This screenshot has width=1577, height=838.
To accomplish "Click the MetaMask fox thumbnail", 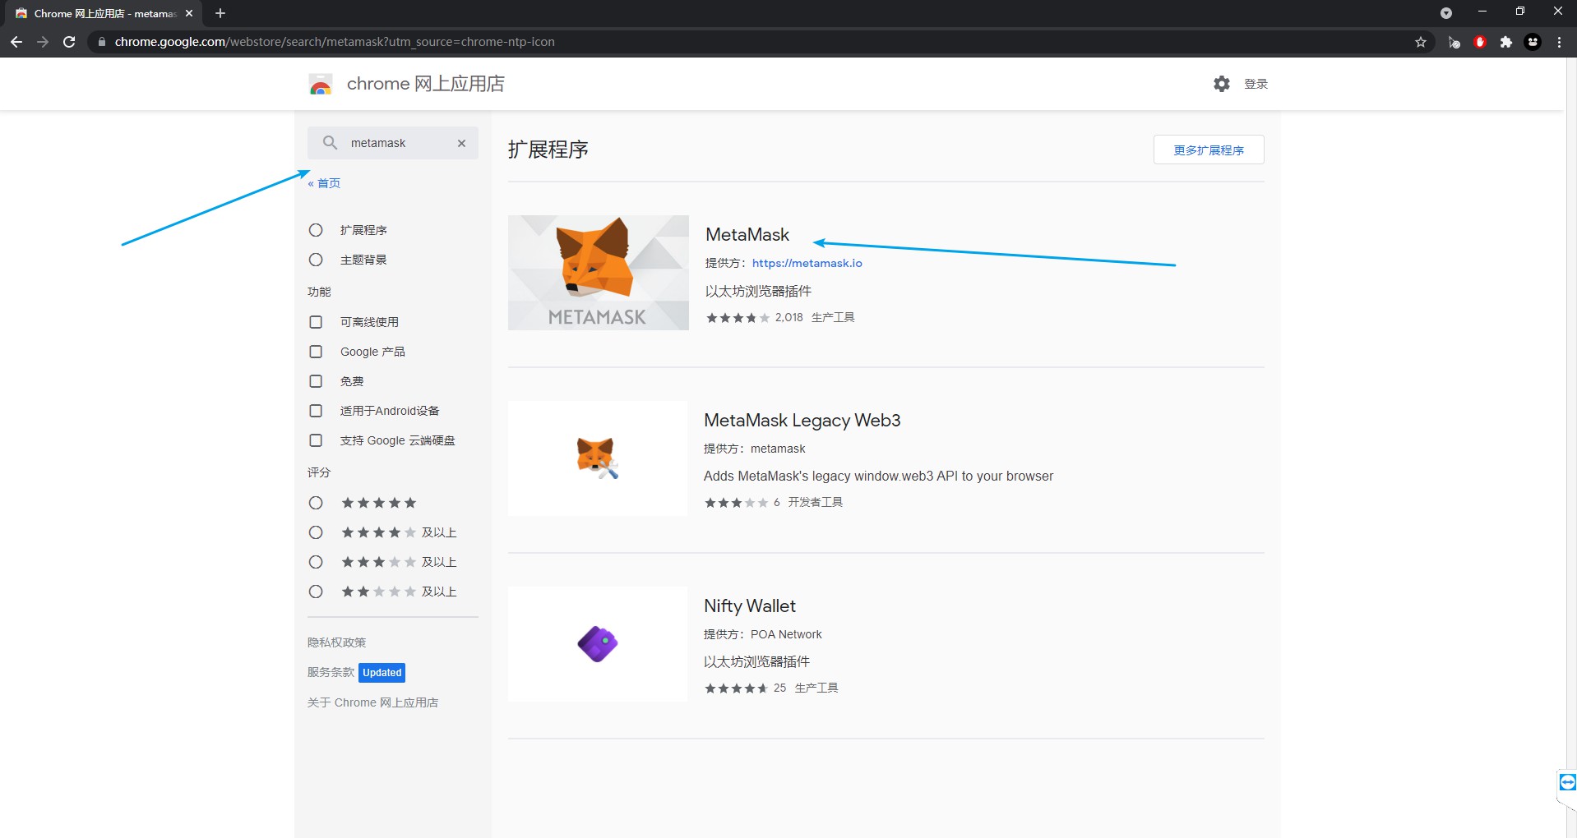I will tap(599, 273).
